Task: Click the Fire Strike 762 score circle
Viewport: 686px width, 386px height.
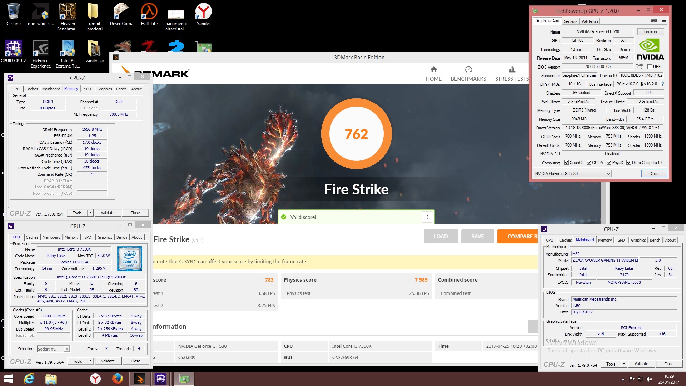Action: point(356,134)
